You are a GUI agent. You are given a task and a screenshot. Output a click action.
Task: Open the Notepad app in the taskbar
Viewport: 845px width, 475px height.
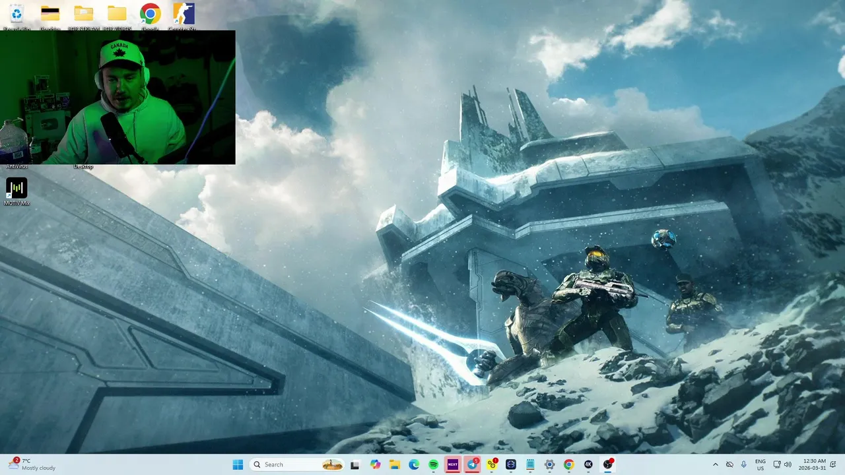coord(530,464)
